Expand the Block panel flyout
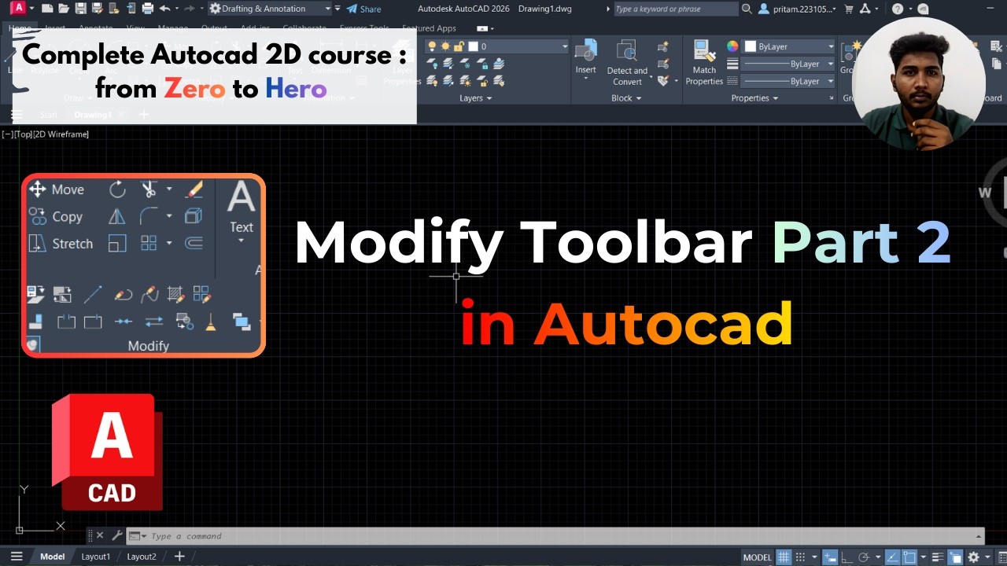The image size is (1007, 566). 626,98
